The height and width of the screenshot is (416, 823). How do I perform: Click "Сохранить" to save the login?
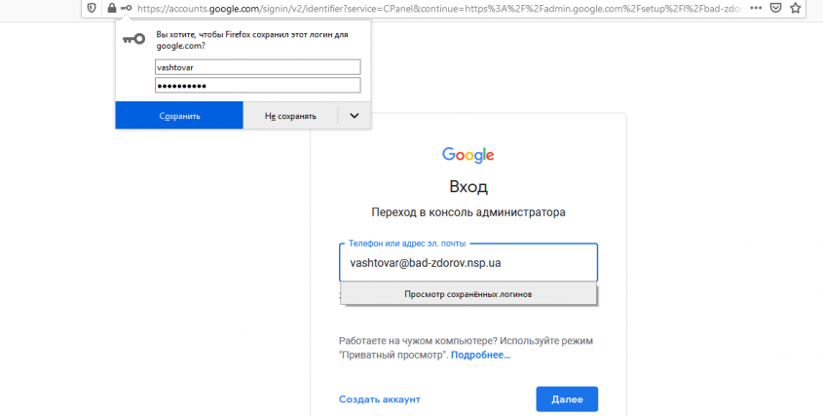(x=179, y=116)
